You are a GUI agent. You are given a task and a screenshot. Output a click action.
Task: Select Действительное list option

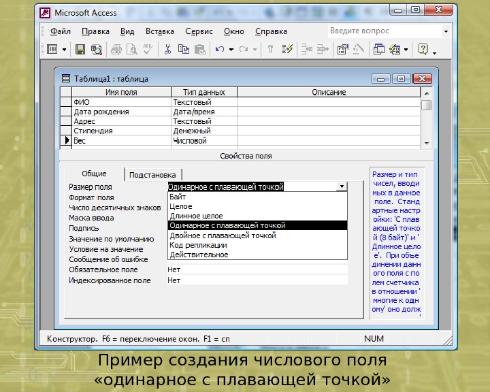pyautogui.click(x=257, y=255)
